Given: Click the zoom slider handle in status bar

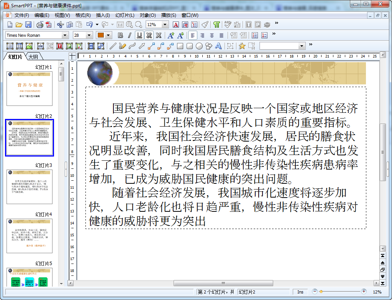Looking at the screenshot, I should [321, 292].
